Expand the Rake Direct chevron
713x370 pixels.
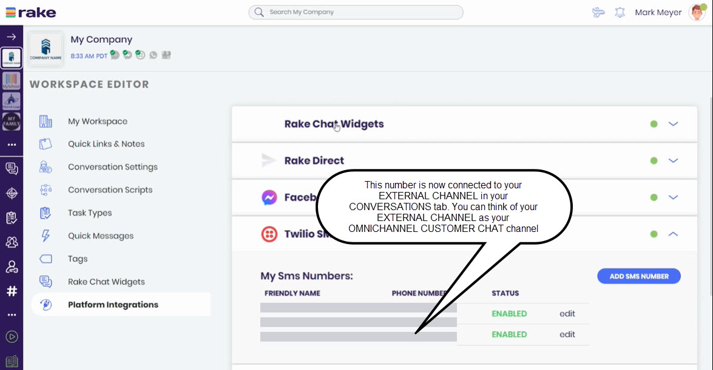[x=673, y=160]
